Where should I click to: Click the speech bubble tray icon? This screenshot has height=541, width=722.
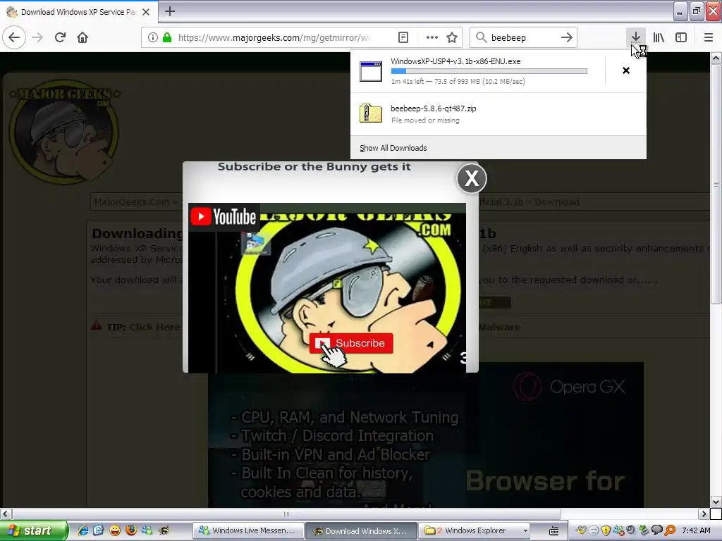point(657,530)
